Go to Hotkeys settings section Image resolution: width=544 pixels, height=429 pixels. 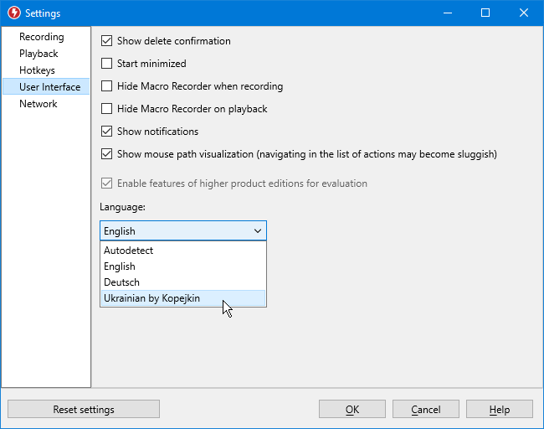click(37, 70)
